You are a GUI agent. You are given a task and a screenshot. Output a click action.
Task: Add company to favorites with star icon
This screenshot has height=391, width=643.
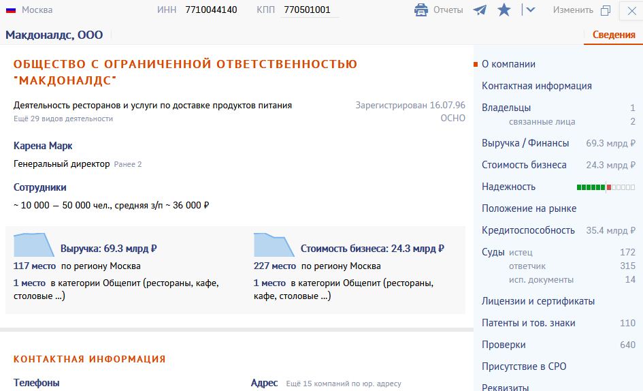pos(504,10)
